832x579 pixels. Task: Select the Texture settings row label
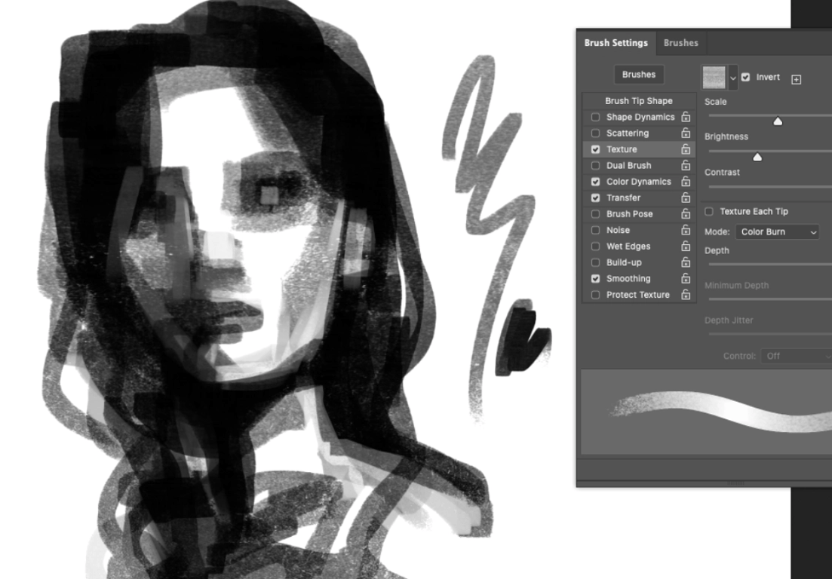coord(622,149)
